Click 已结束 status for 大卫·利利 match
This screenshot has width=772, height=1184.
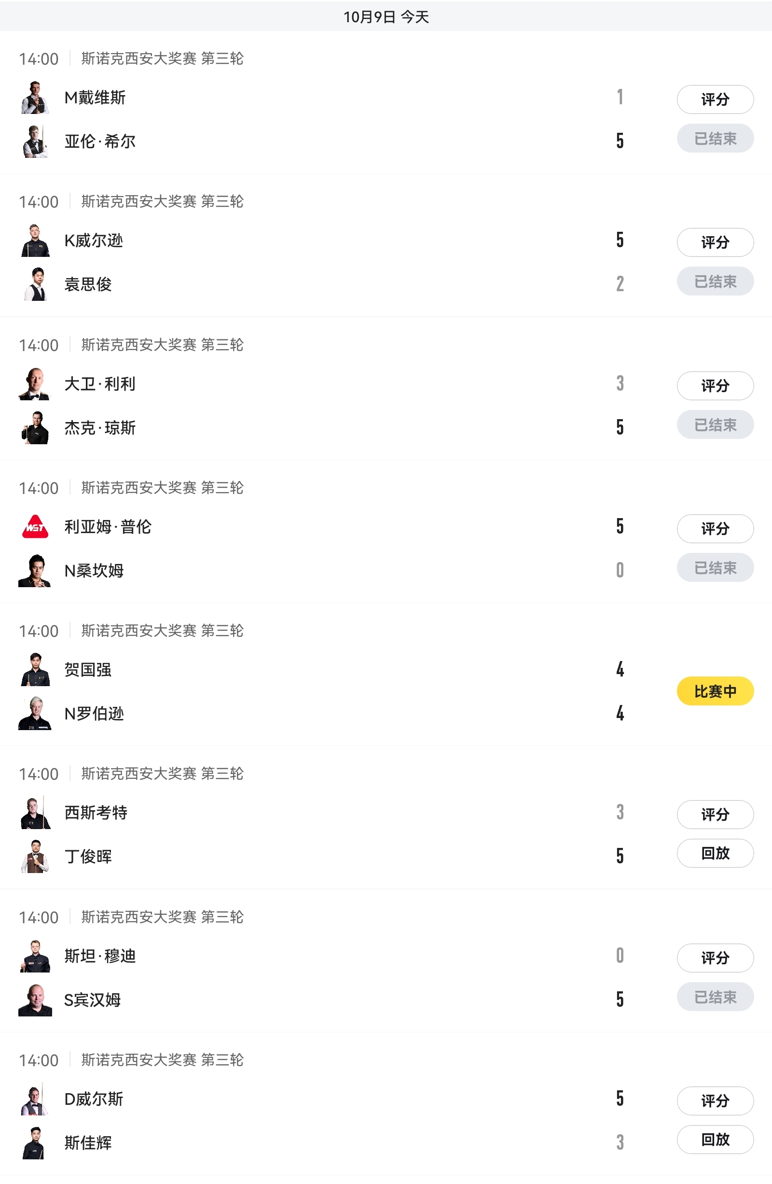(x=715, y=425)
